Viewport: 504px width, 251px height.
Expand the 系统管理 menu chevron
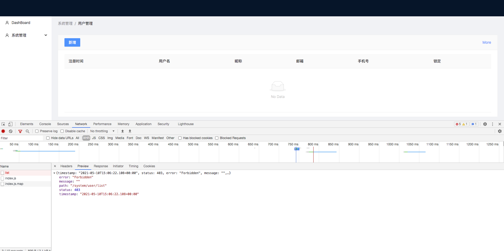coord(46,35)
